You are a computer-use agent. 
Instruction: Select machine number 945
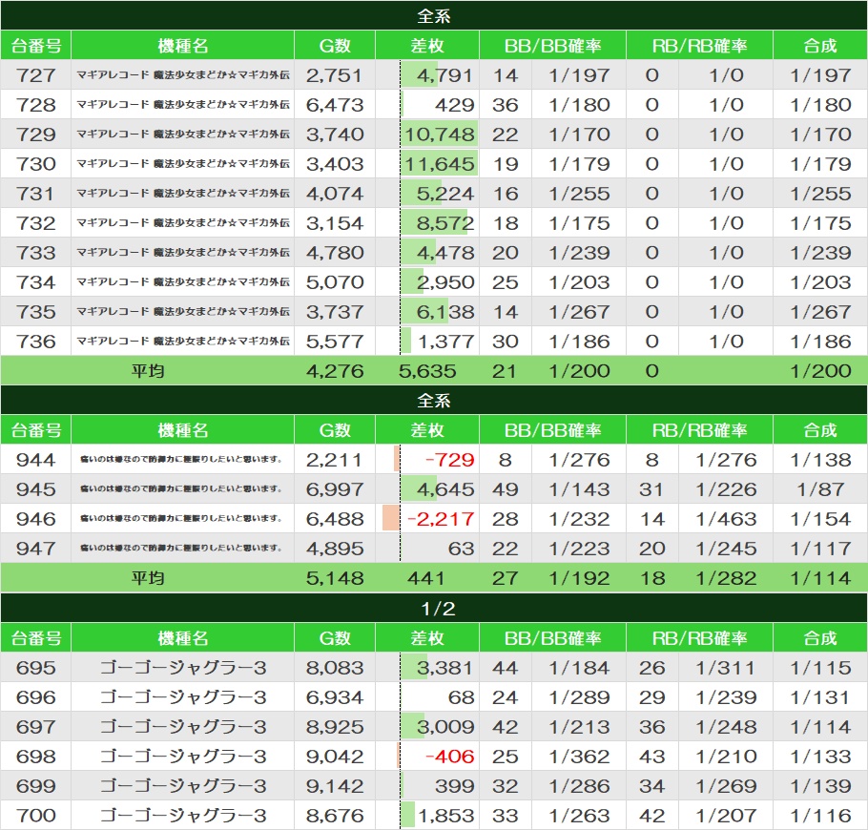(36, 489)
